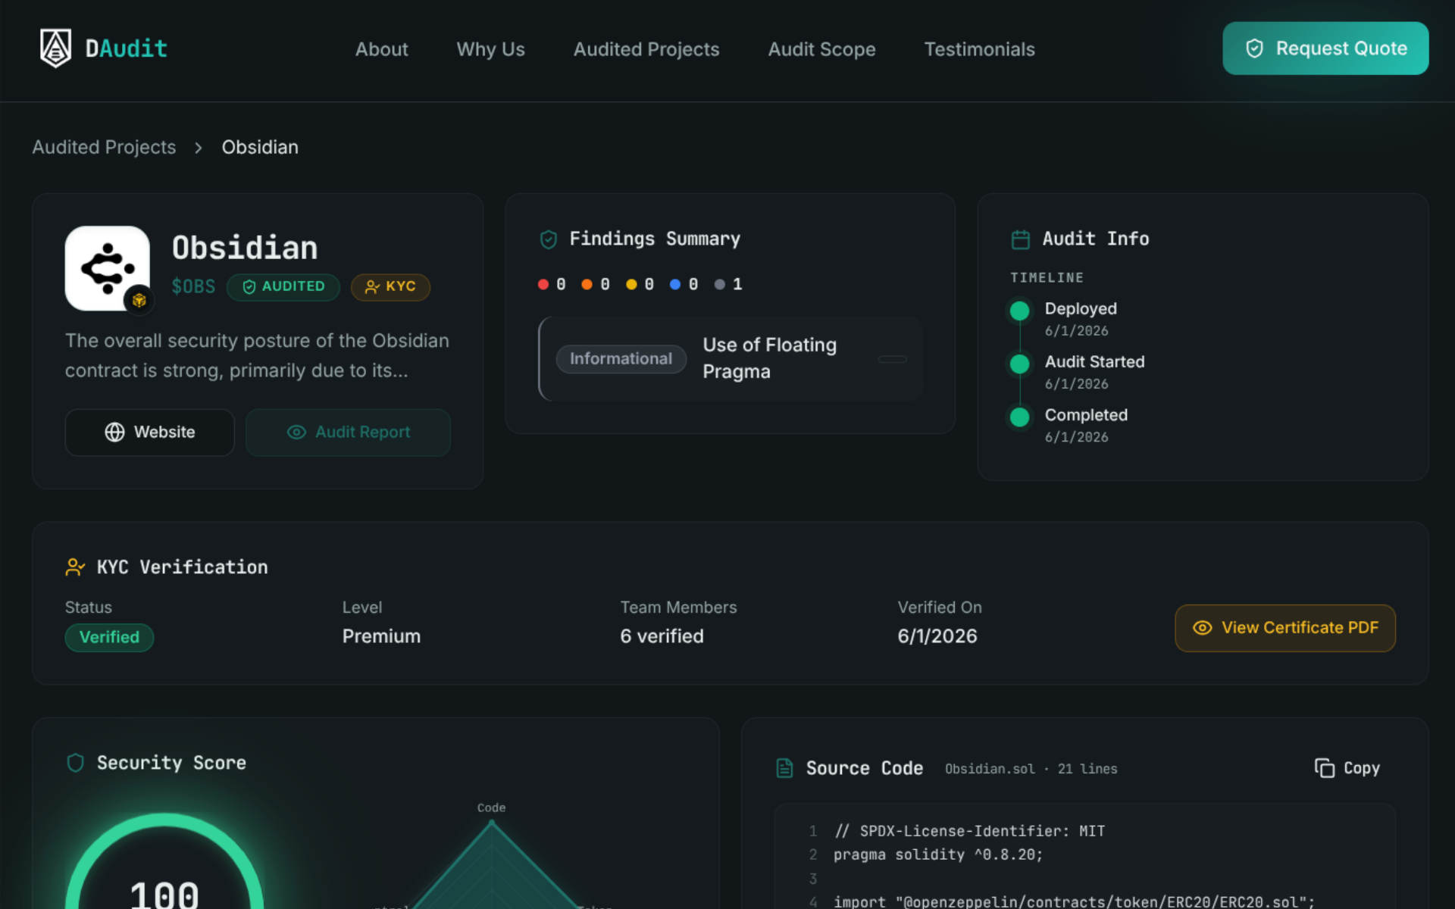Click the breadcrumb chevron separator

[199, 148]
